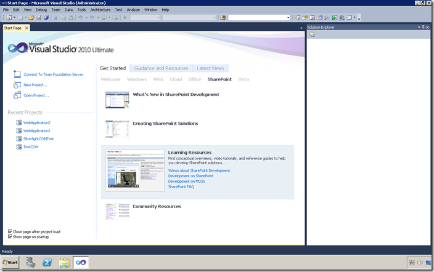Expand the Find combo box dropdown
The image size is (434, 272).
tap(287, 18)
